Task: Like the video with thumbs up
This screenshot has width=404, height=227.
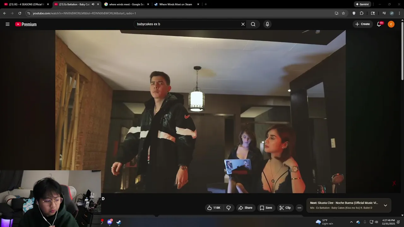Action: point(214,208)
